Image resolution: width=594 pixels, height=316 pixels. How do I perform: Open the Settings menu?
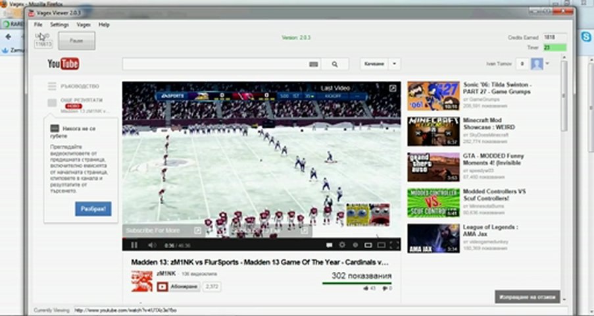click(59, 24)
